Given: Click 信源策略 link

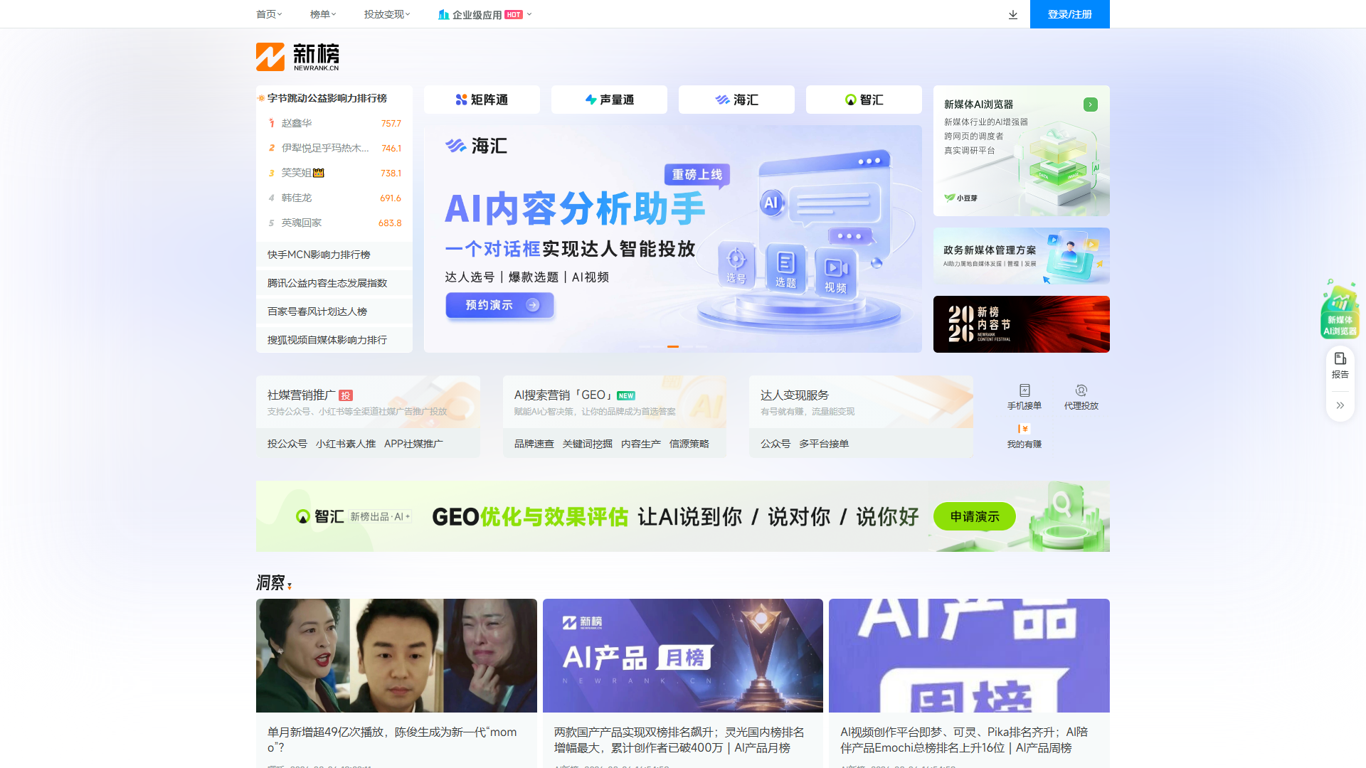Looking at the screenshot, I should pyautogui.click(x=689, y=444).
